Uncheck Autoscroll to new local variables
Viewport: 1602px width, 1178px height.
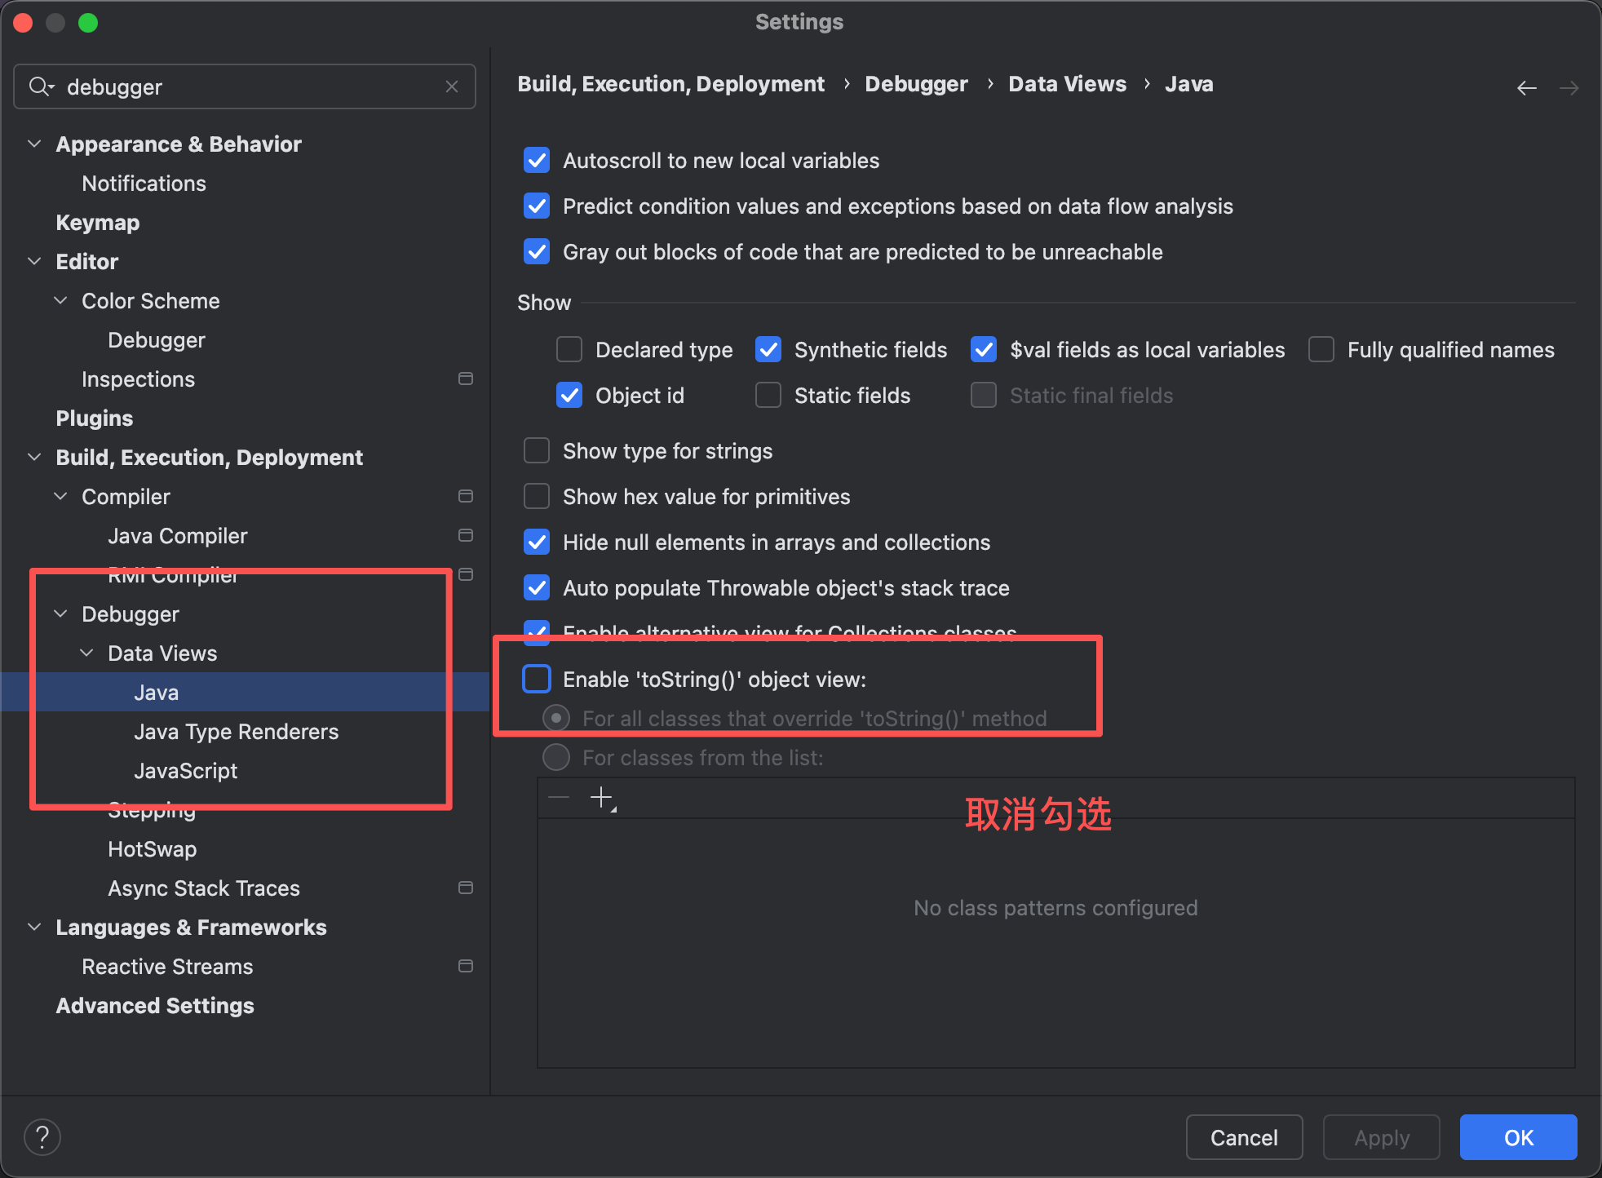(x=537, y=160)
